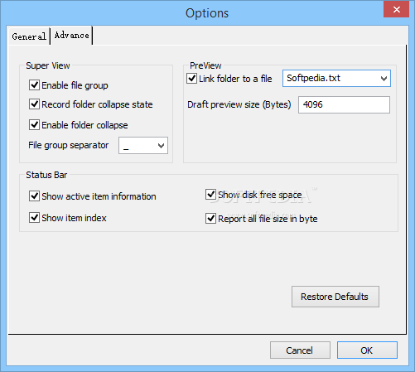Click the Cancel button
415x372 pixels.
click(300, 350)
